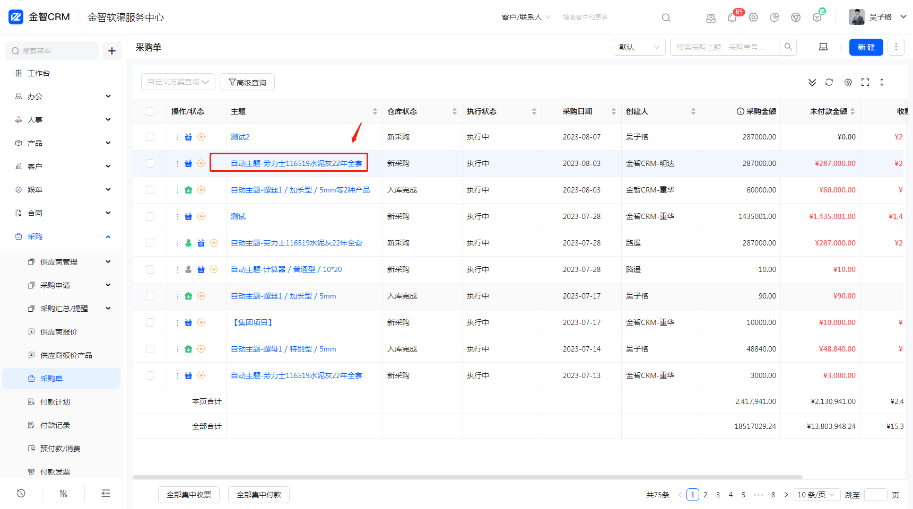
Task: Click gray person icon in 计算器 row
Action: point(188,269)
